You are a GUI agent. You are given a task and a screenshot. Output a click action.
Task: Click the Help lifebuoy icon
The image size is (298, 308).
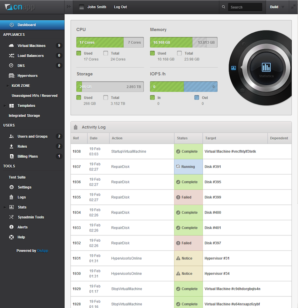point(11,237)
